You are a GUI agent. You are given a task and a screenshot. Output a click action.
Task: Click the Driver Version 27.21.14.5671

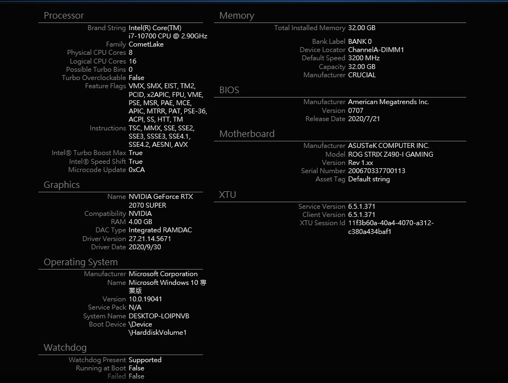point(150,239)
